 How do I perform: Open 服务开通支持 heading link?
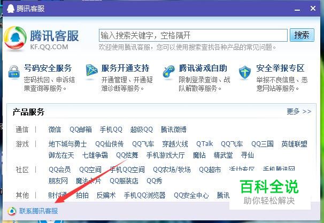(126, 68)
